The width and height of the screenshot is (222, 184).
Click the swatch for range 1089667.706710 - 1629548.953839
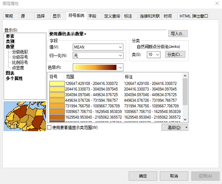coord(57,112)
